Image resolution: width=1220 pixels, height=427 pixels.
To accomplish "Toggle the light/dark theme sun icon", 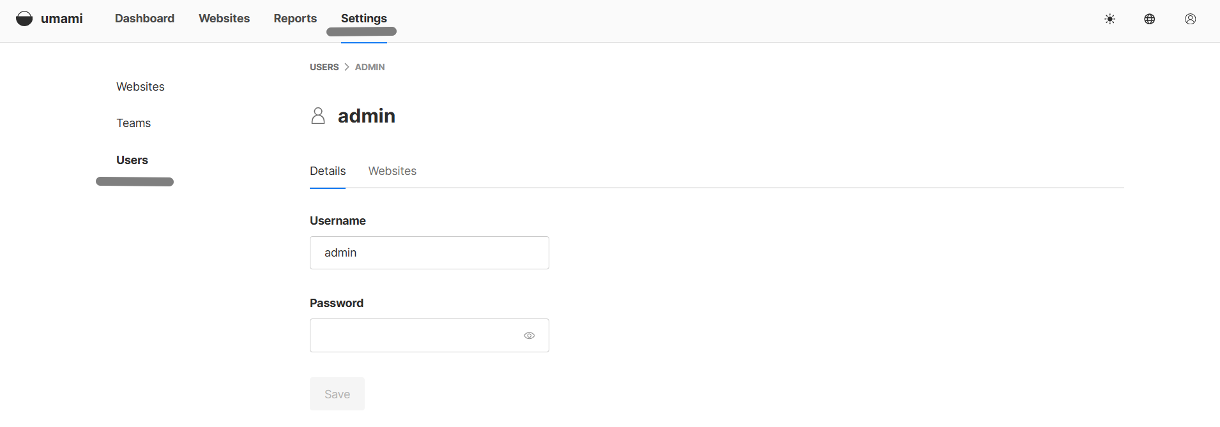I will coord(1110,19).
